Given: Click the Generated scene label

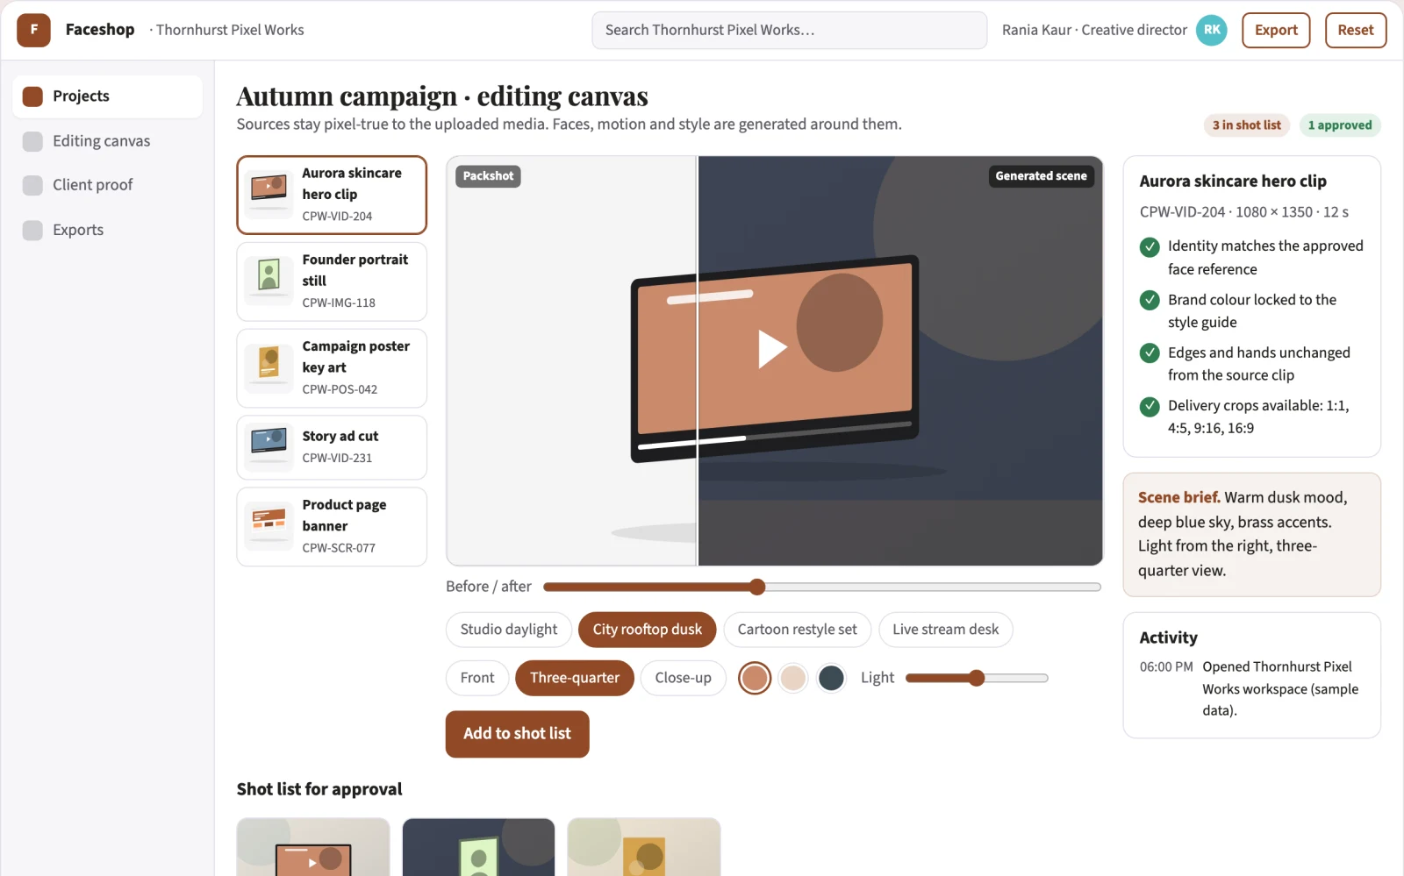Looking at the screenshot, I should pos(1041,176).
